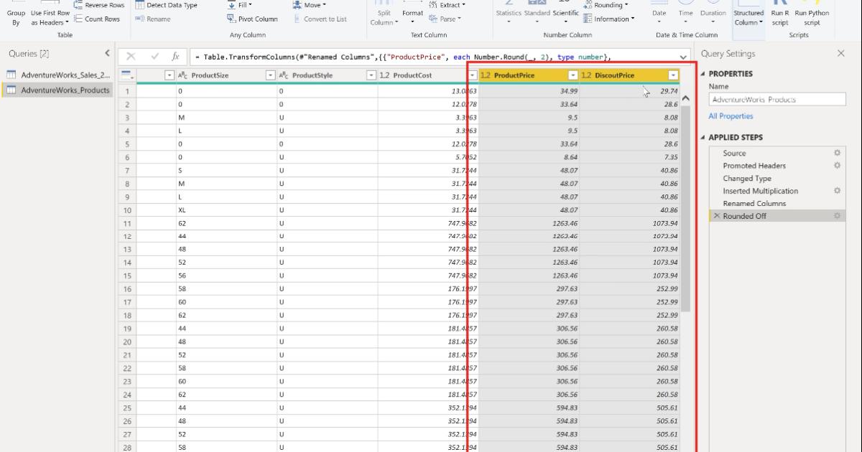Open the DiscountPrice column filter dropdown
This screenshot has height=452, width=862.
point(674,75)
